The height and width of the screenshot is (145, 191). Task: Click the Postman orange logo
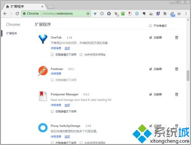click(43, 71)
